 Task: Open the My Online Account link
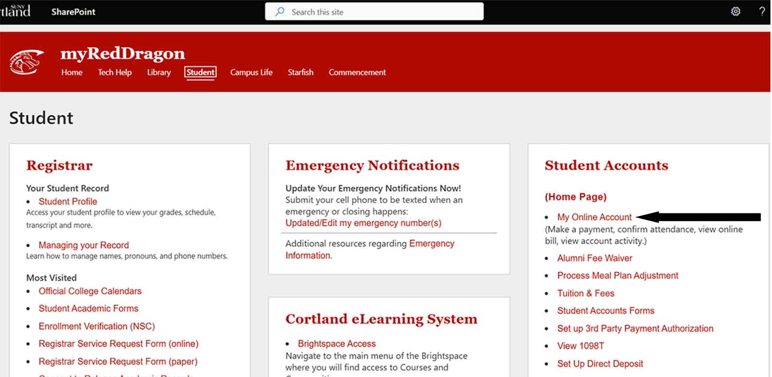coord(594,217)
